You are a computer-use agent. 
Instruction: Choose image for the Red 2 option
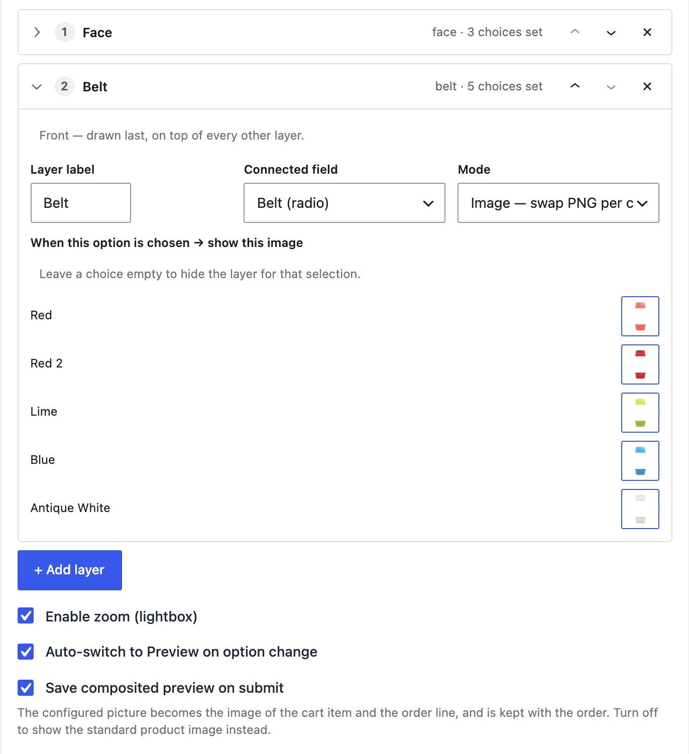click(x=640, y=364)
